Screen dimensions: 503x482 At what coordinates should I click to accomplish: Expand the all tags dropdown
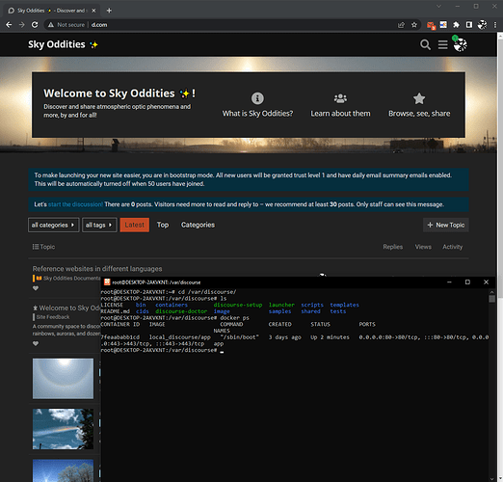click(x=99, y=225)
